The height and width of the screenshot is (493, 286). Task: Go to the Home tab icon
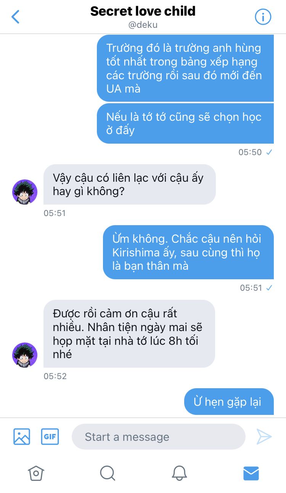tap(36, 473)
